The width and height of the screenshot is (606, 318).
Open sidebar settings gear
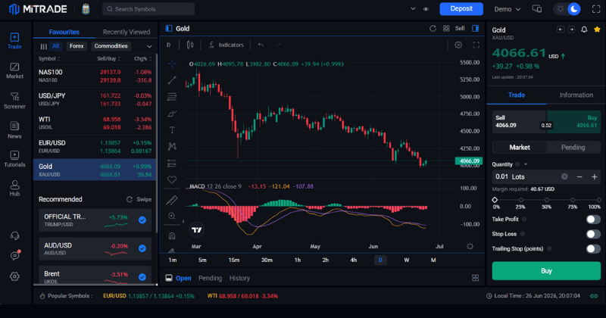(x=14, y=276)
